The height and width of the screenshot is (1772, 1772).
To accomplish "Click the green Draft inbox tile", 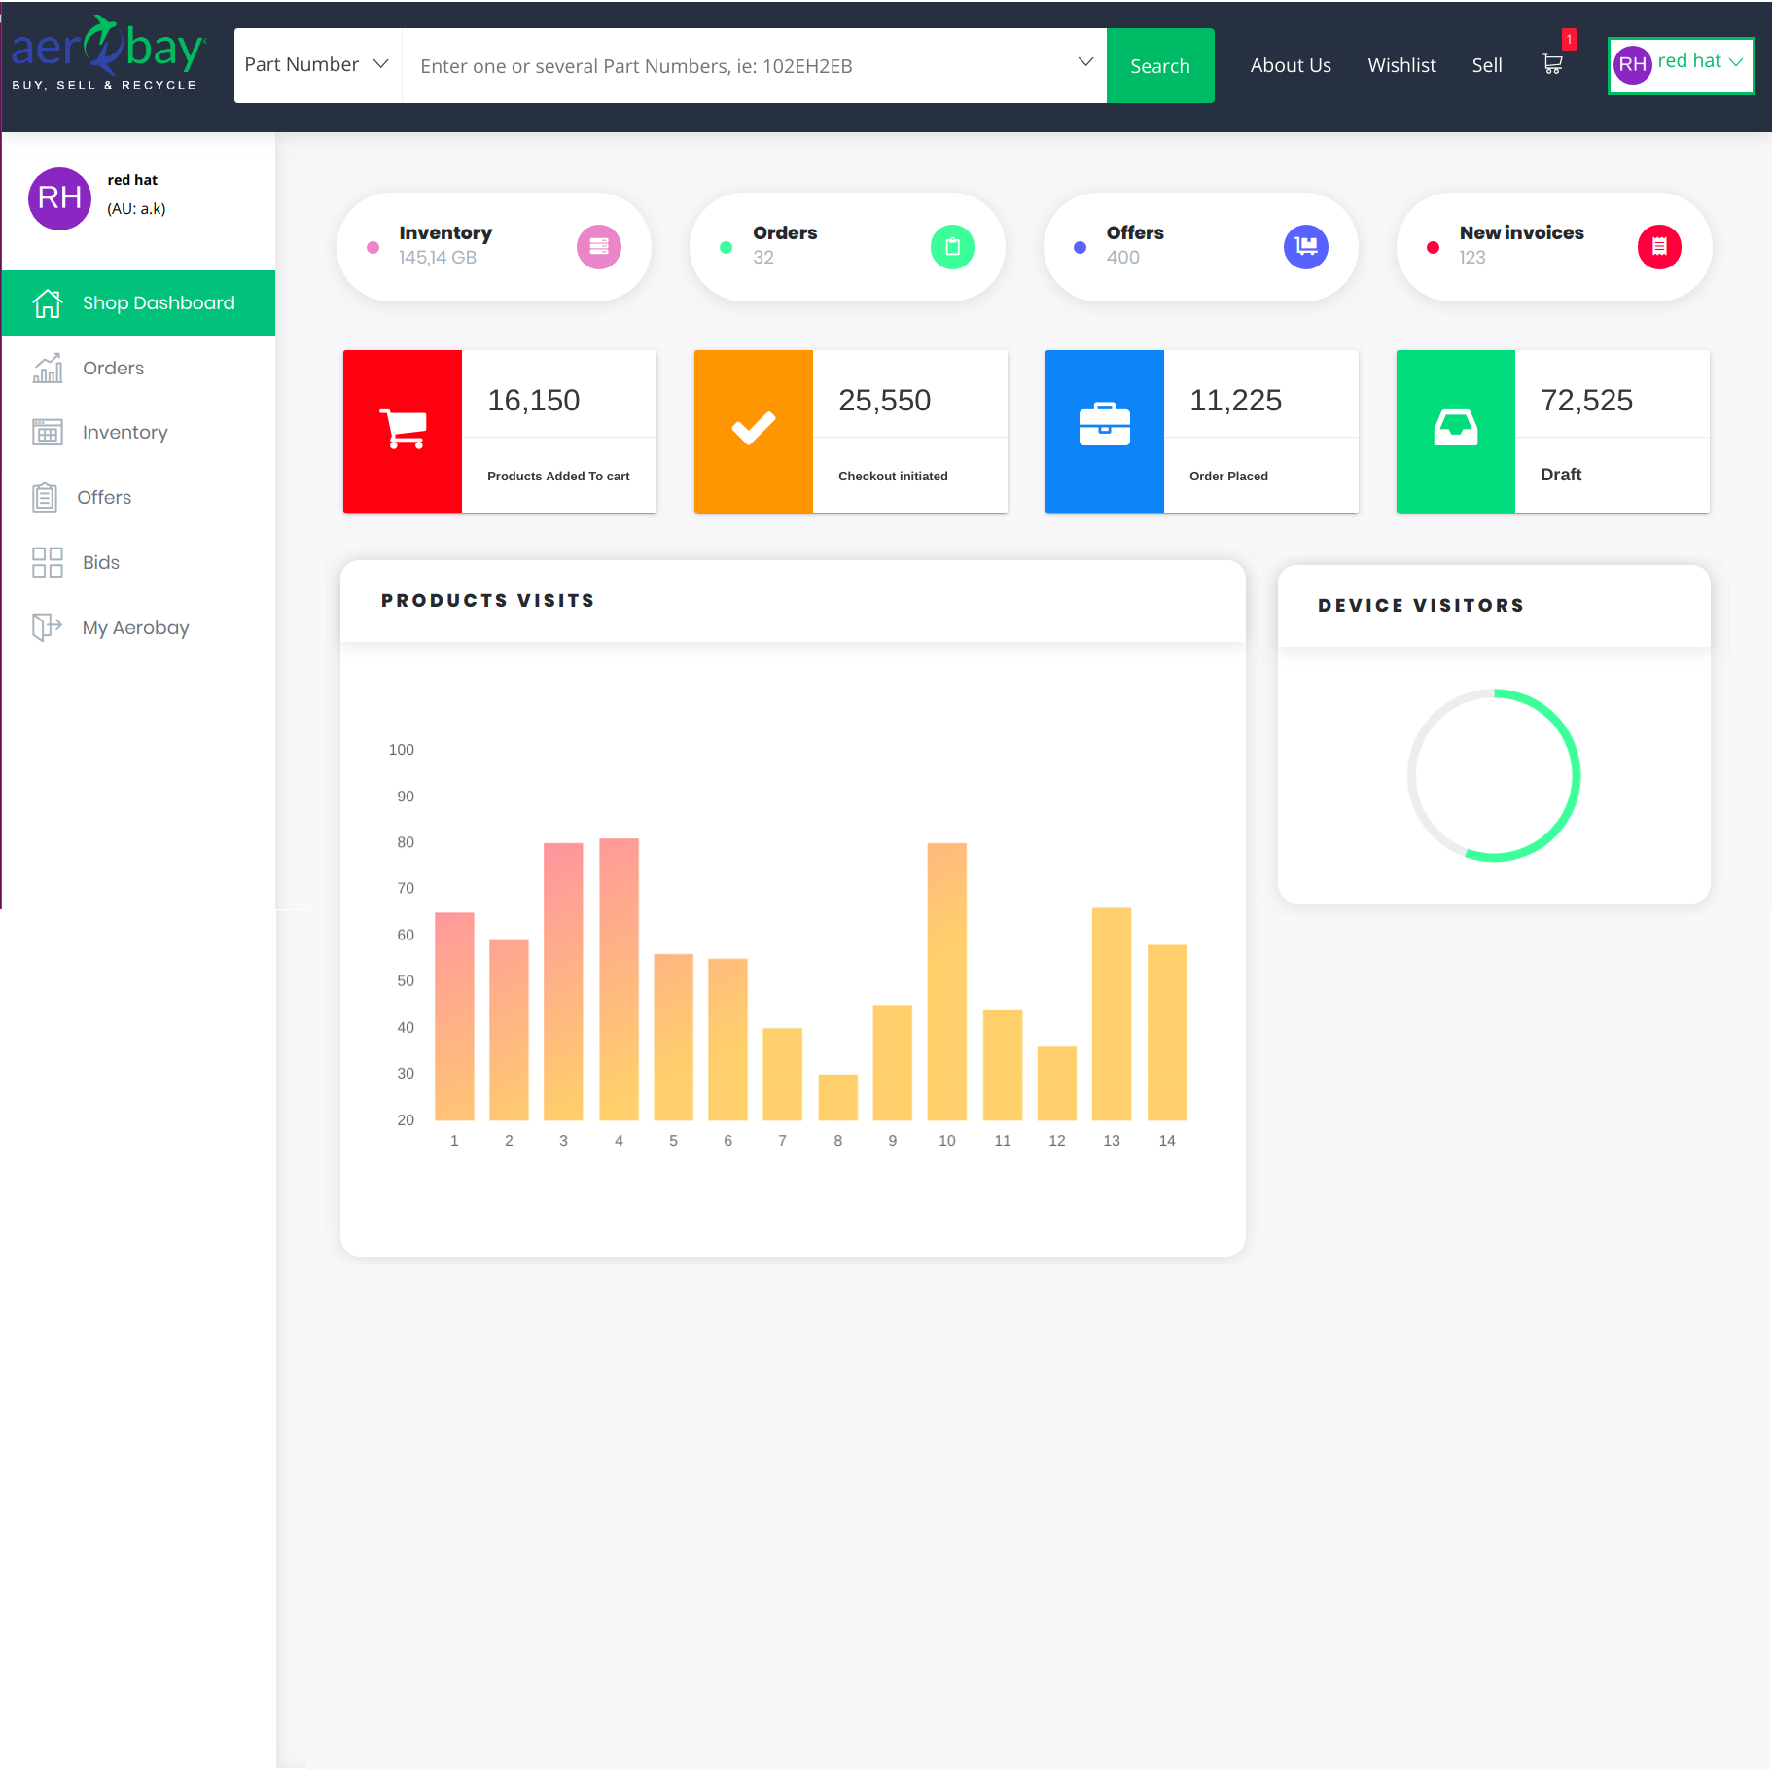I will click(x=1456, y=431).
